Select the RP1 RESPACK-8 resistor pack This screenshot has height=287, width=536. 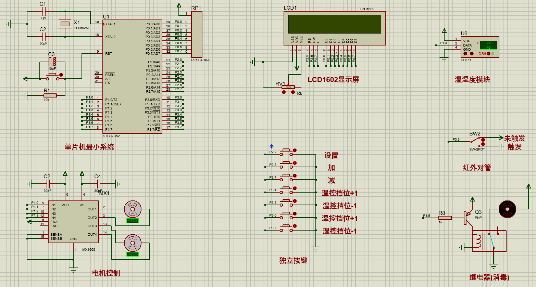tap(197, 34)
